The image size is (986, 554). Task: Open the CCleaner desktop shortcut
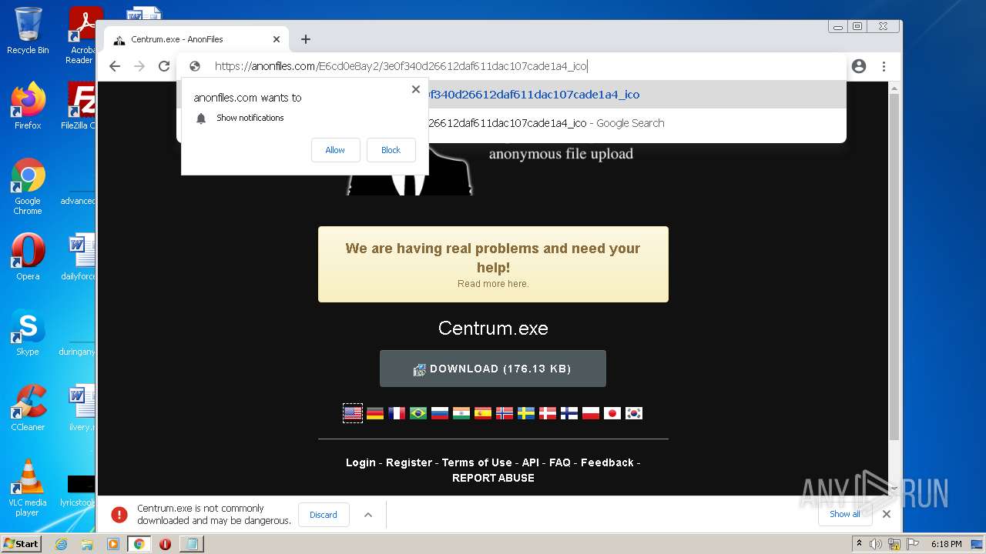[28, 408]
